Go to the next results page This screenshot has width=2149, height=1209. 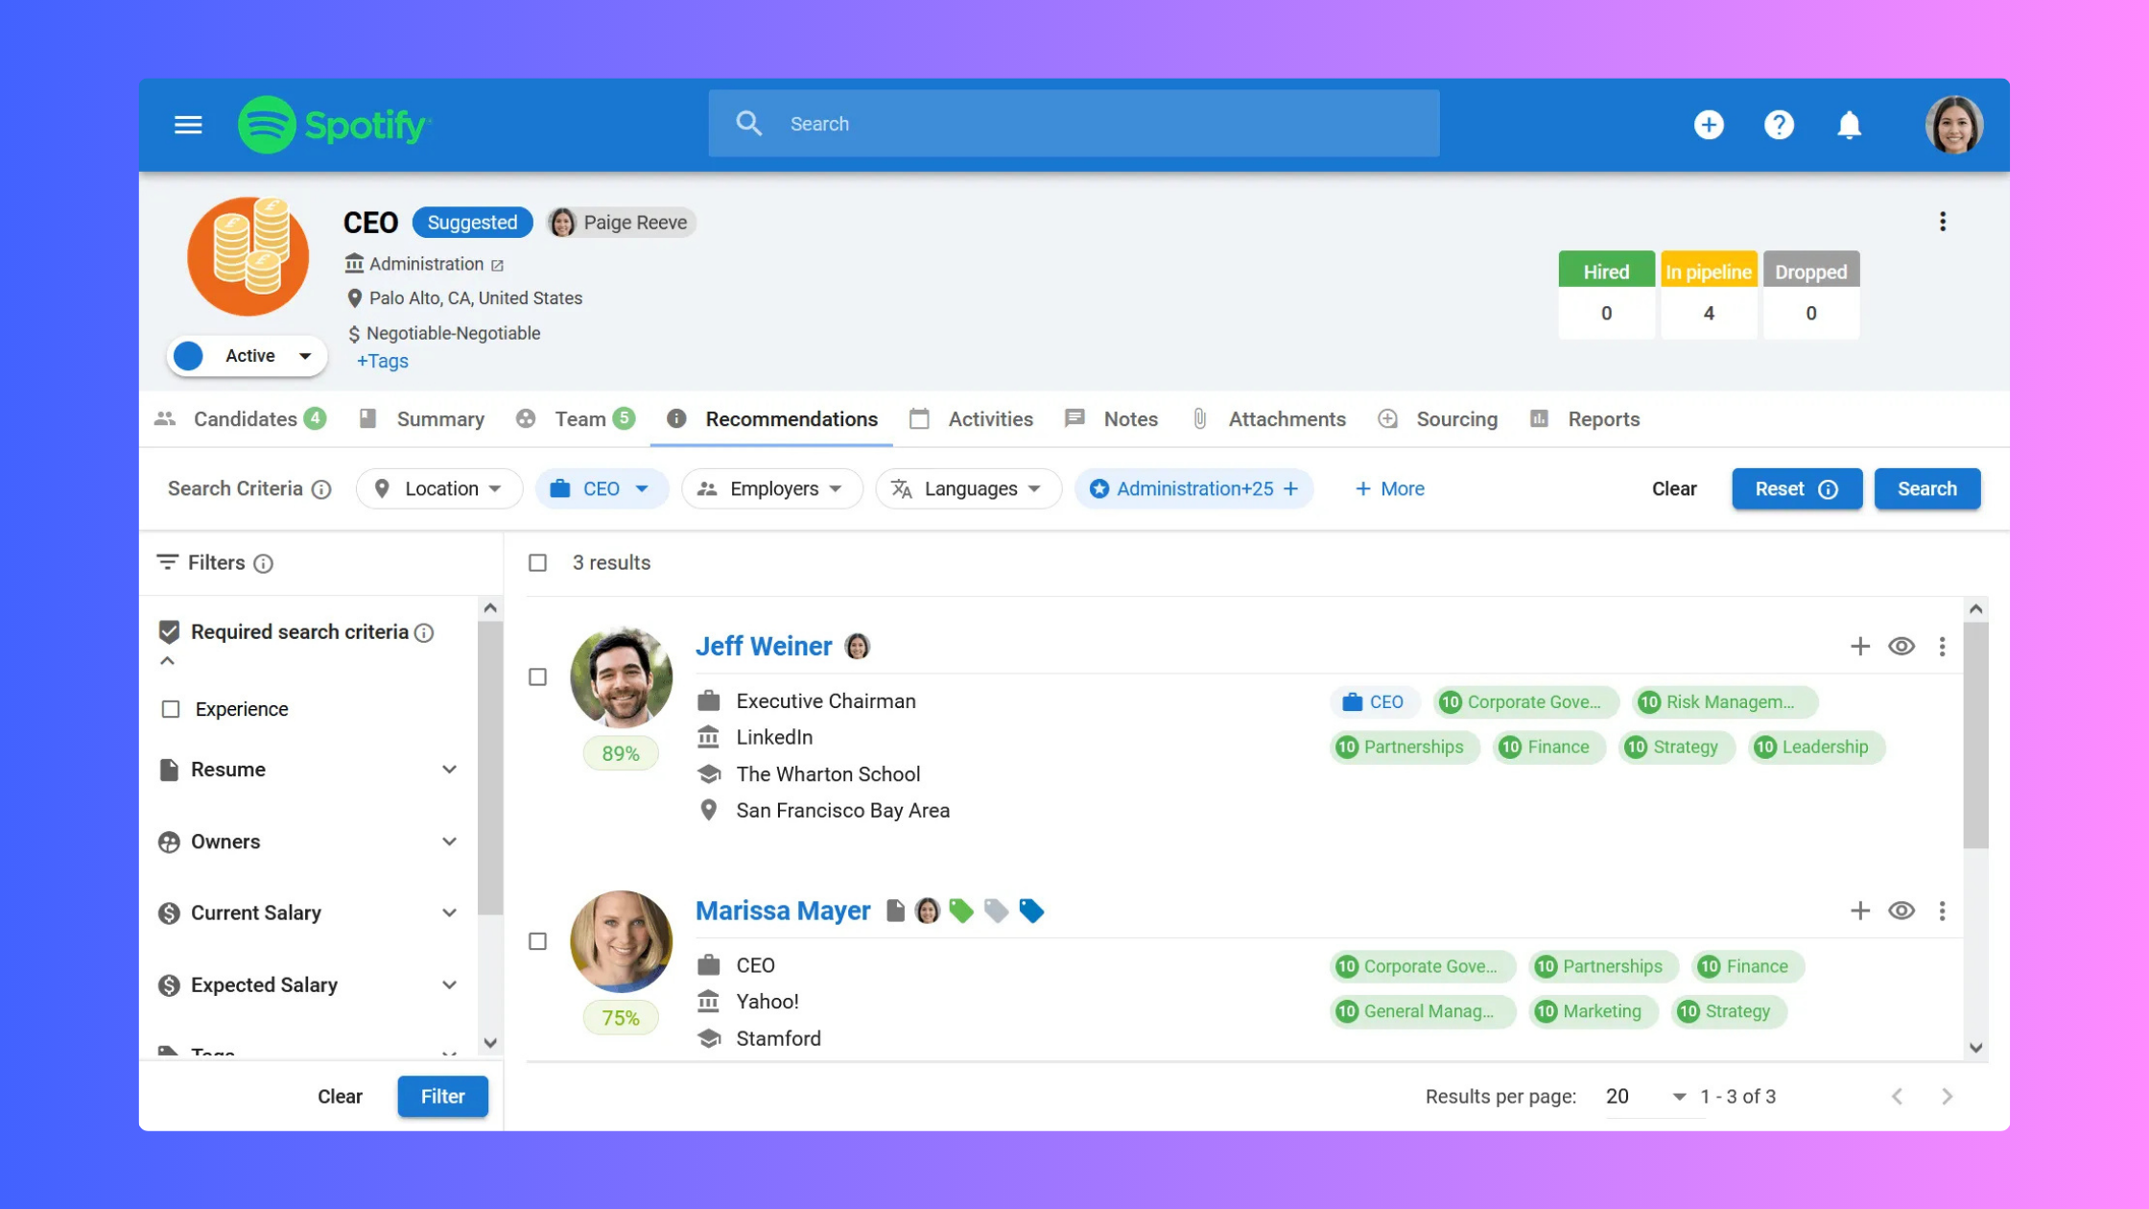coord(1948,1096)
